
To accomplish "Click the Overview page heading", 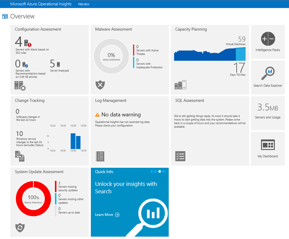I will (x=22, y=16).
